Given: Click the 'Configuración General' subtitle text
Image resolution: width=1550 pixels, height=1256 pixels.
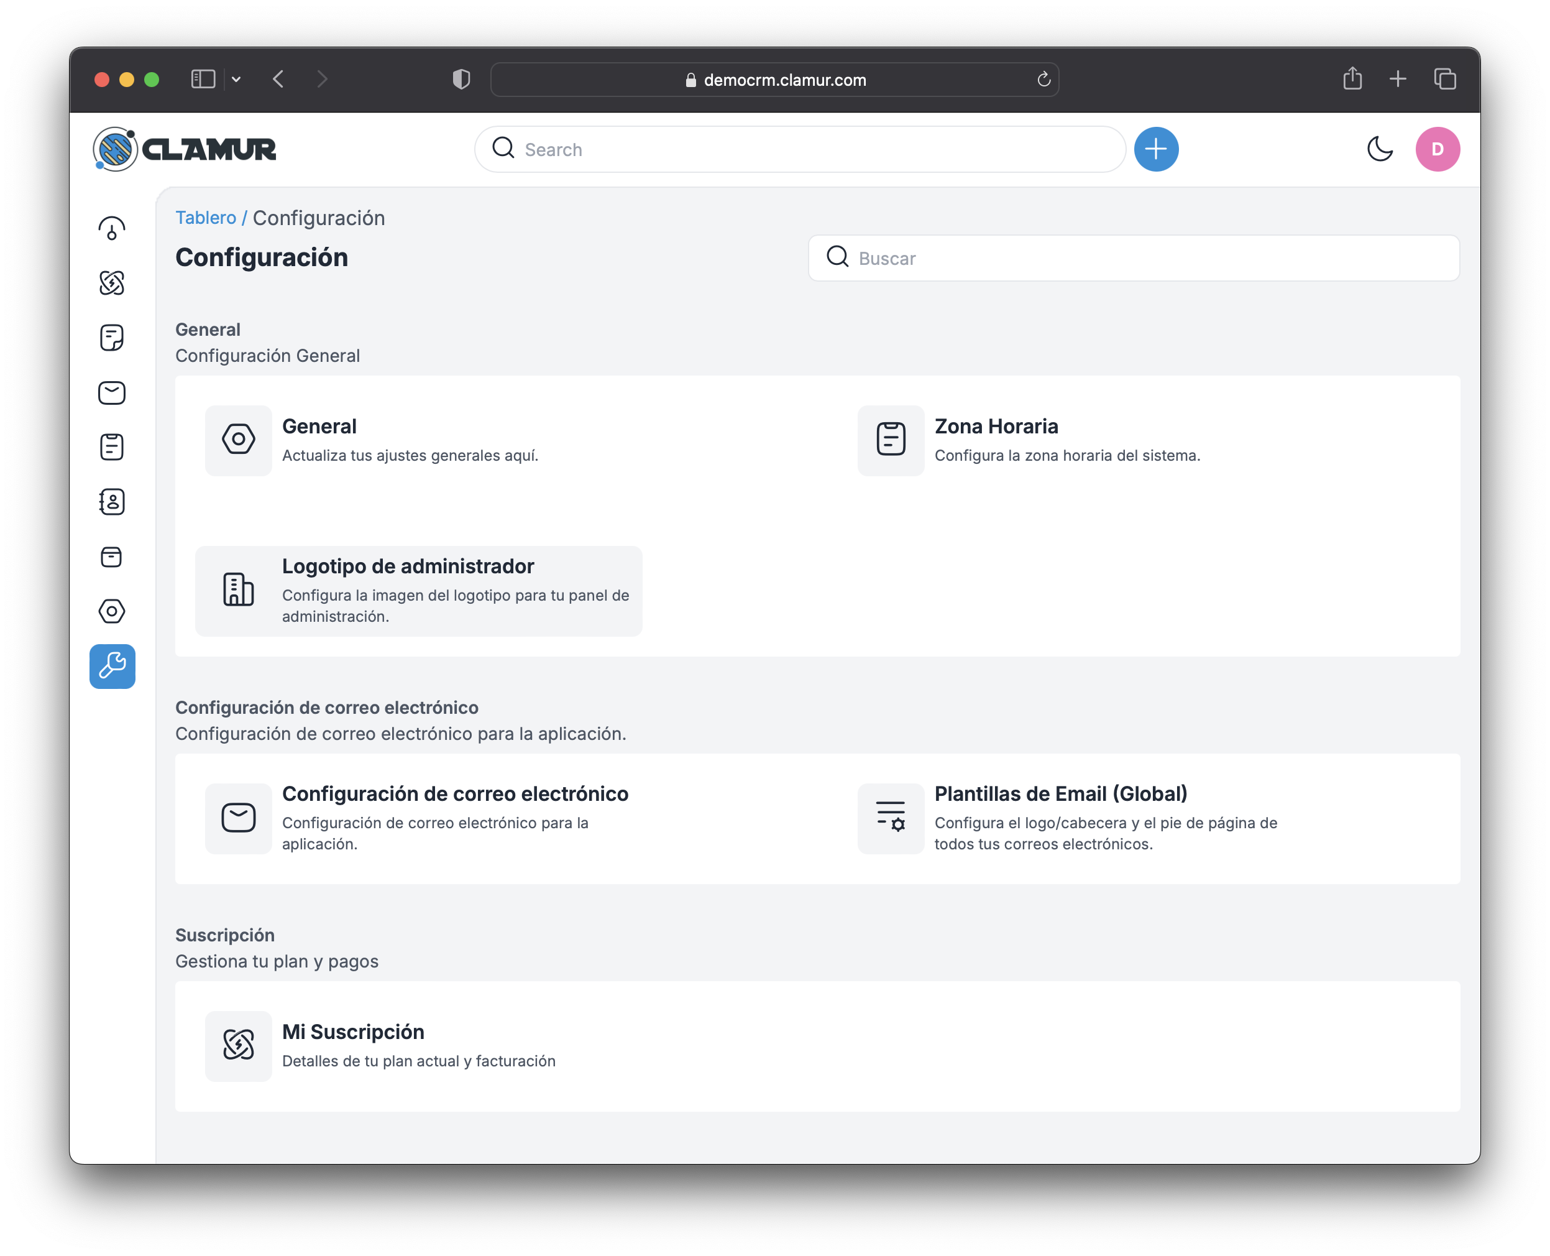Looking at the screenshot, I should (268, 356).
